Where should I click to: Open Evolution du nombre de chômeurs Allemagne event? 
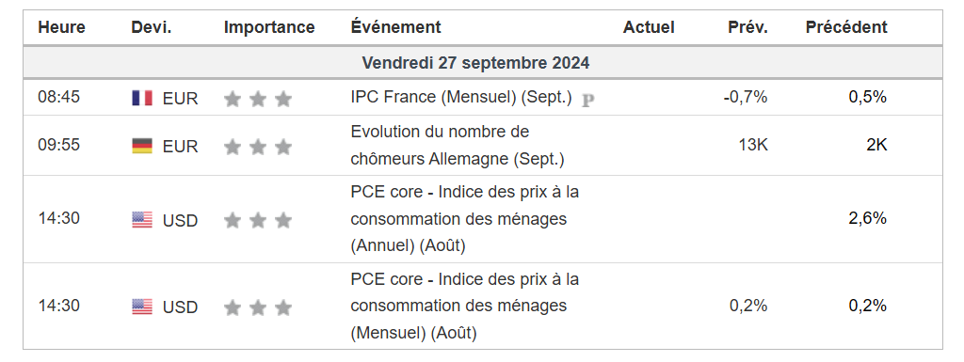coord(458,146)
